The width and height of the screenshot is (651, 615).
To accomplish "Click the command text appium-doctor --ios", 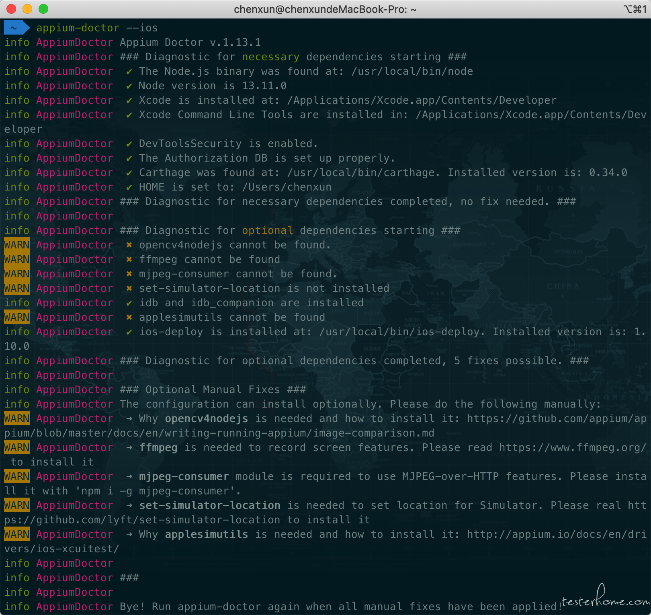I will (x=97, y=28).
